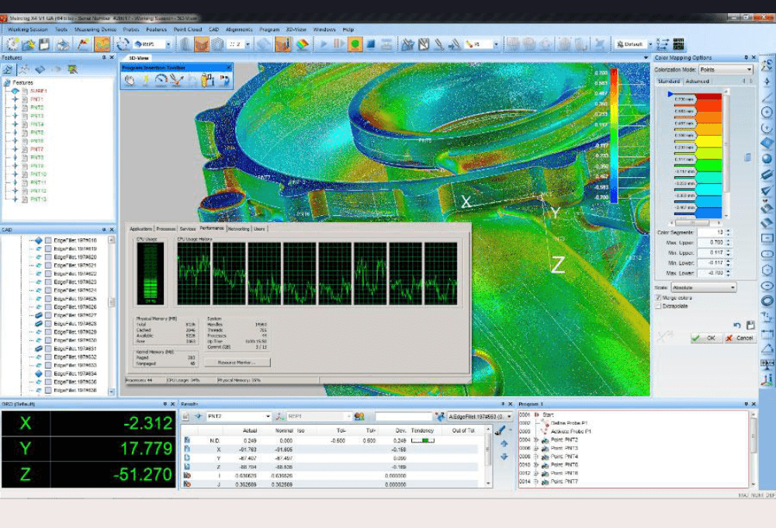Open the PNT2 feature dropdown in Results
This screenshot has width=776, height=528.
pos(237,417)
